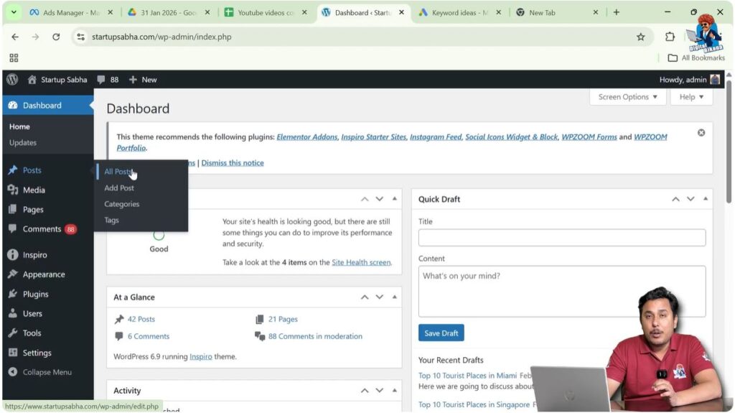Screen dimensions: 735x413
Task: Open Plugins icon in sidebar
Action: [x=13, y=294]
